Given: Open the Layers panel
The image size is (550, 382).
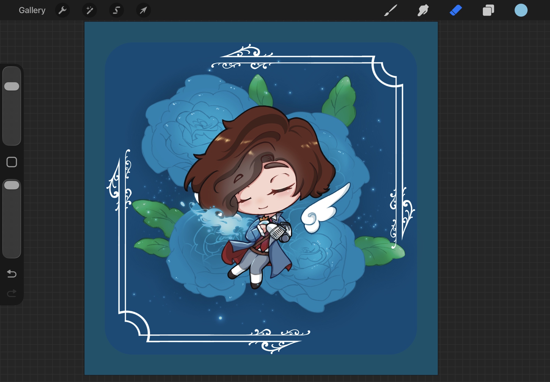Looking at the screenshot, I should (488, 10).
